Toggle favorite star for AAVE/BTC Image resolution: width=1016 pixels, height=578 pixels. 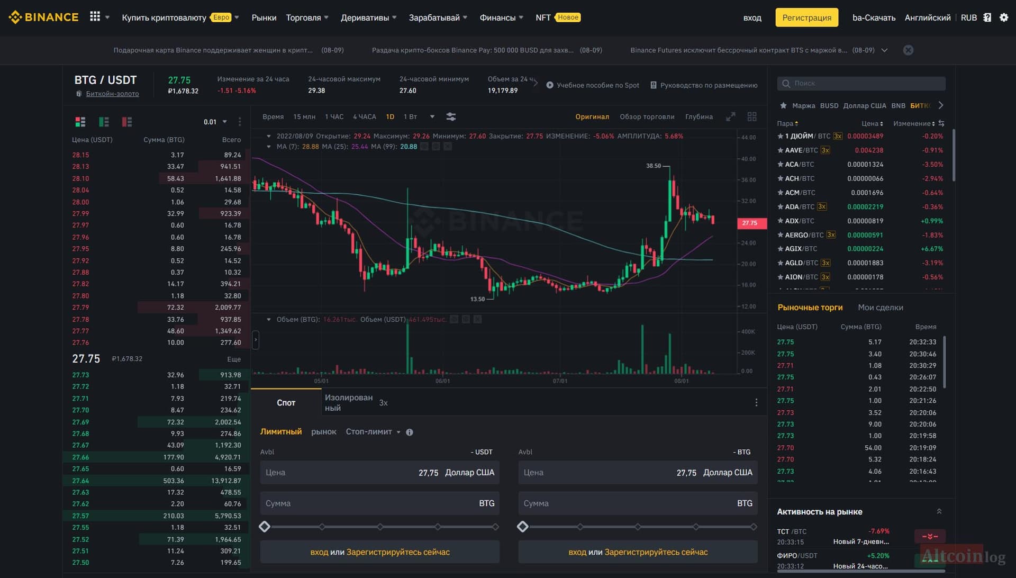coord(780,150)
